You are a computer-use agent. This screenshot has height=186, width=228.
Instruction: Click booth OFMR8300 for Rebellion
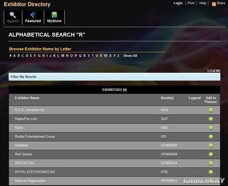coord(169,145)
